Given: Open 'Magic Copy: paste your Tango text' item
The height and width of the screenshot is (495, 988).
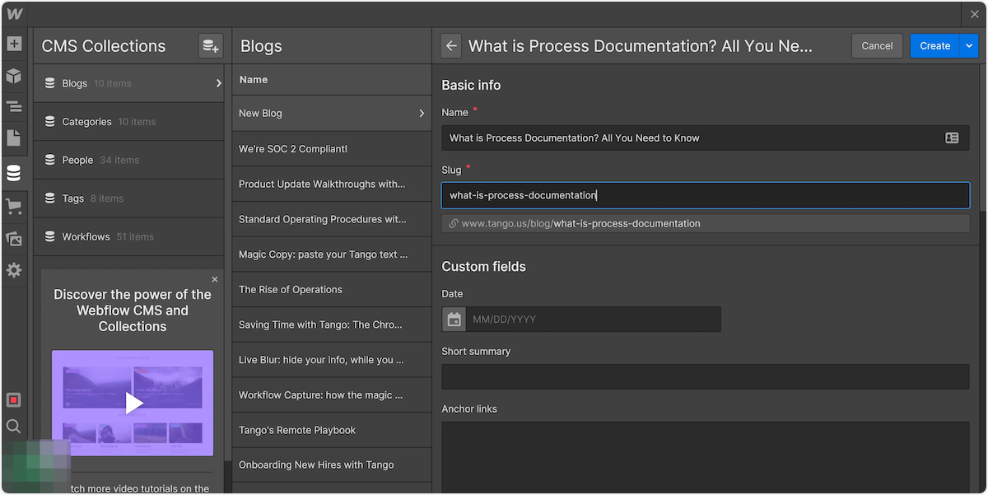Looking at the screenshot, I should [x=332, y=255].
